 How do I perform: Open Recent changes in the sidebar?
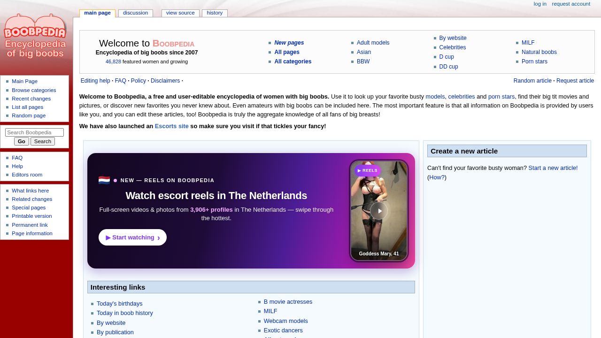[31, 99]
